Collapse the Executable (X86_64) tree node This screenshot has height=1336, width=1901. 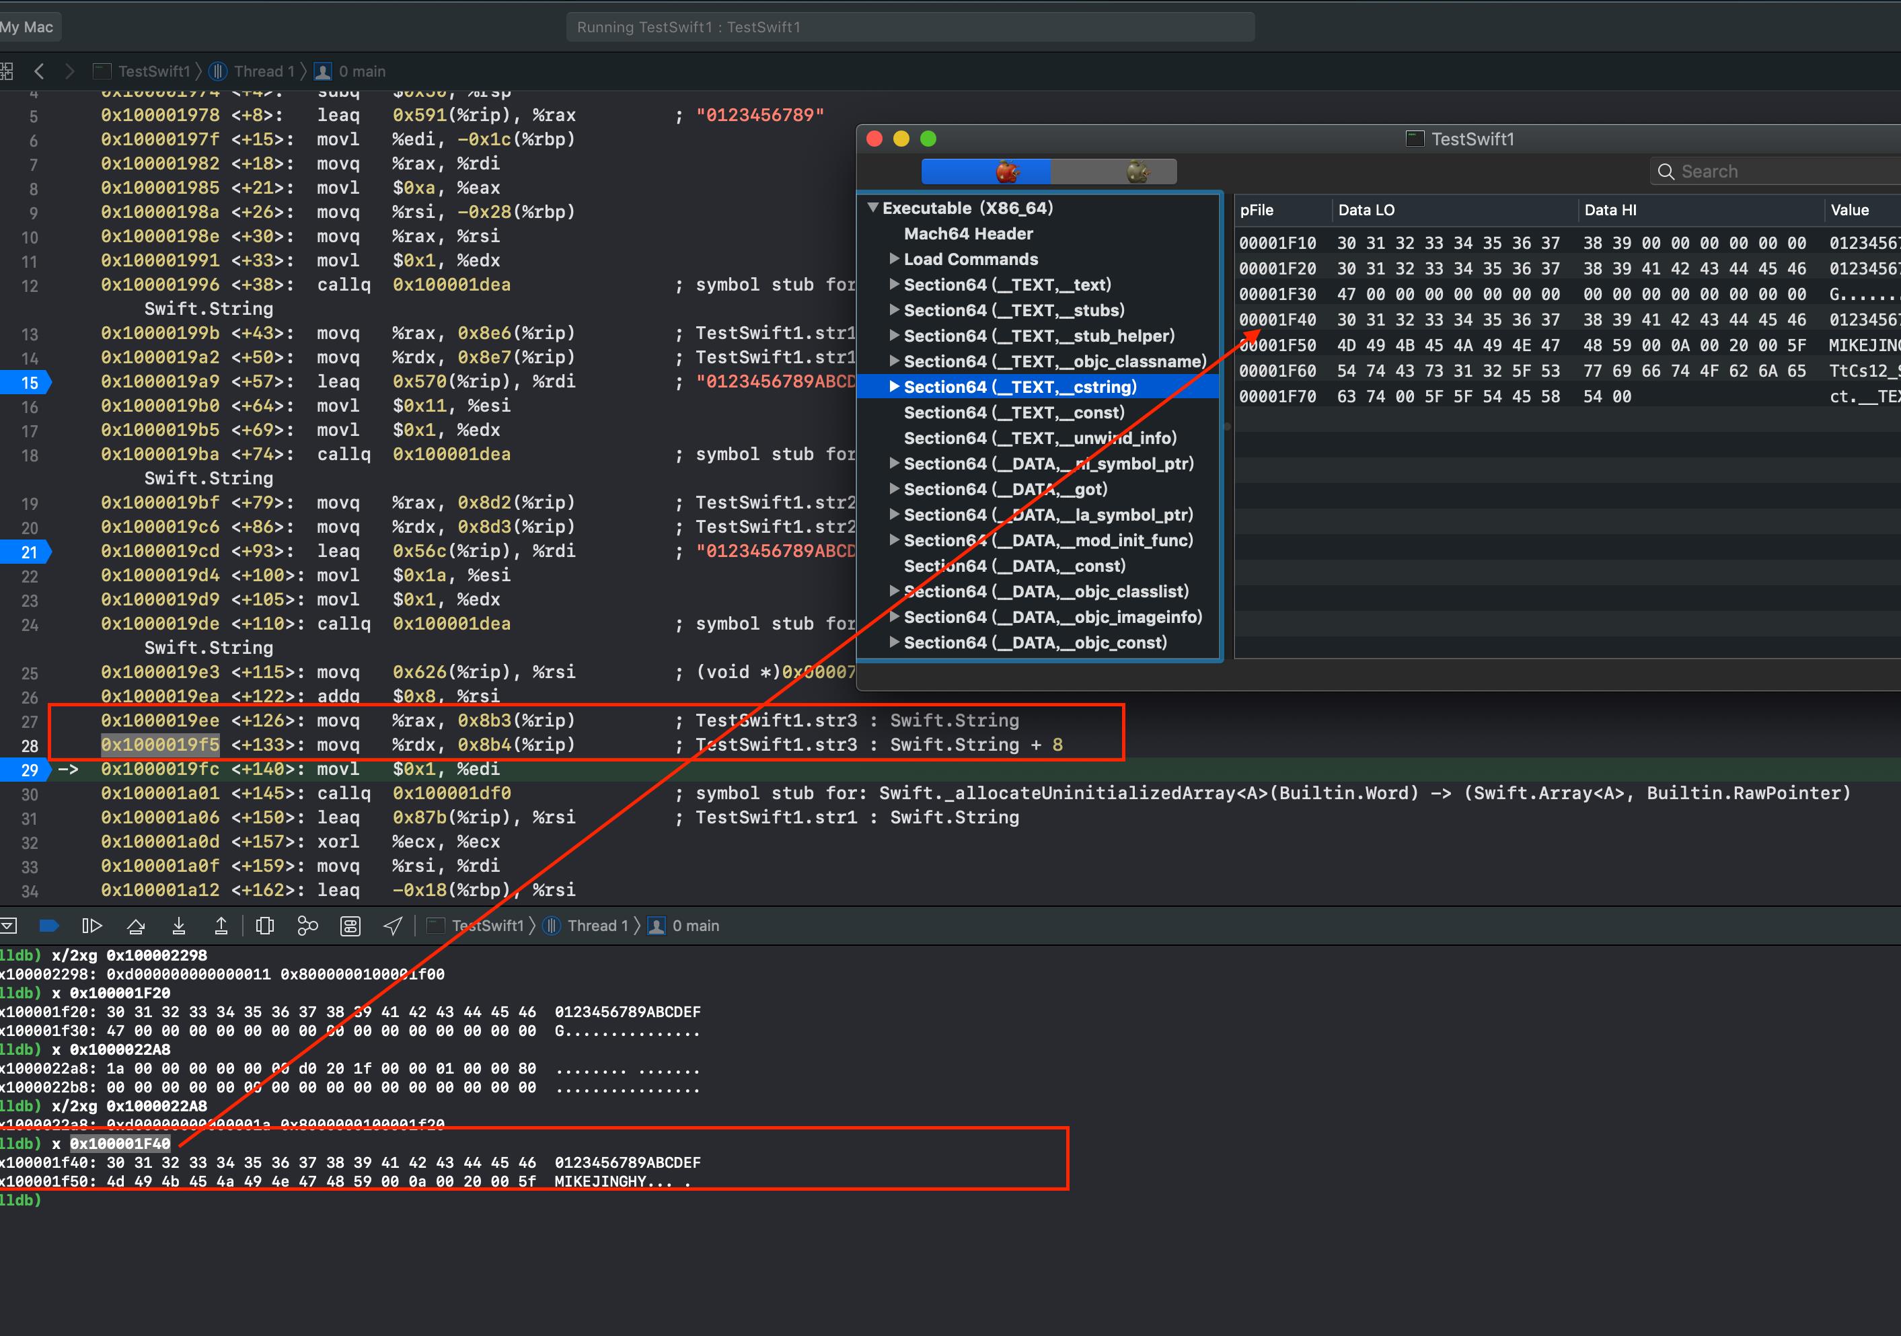(872, 208)
